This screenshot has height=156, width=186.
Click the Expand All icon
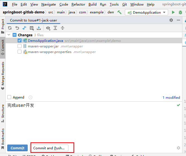coord(55,28)
